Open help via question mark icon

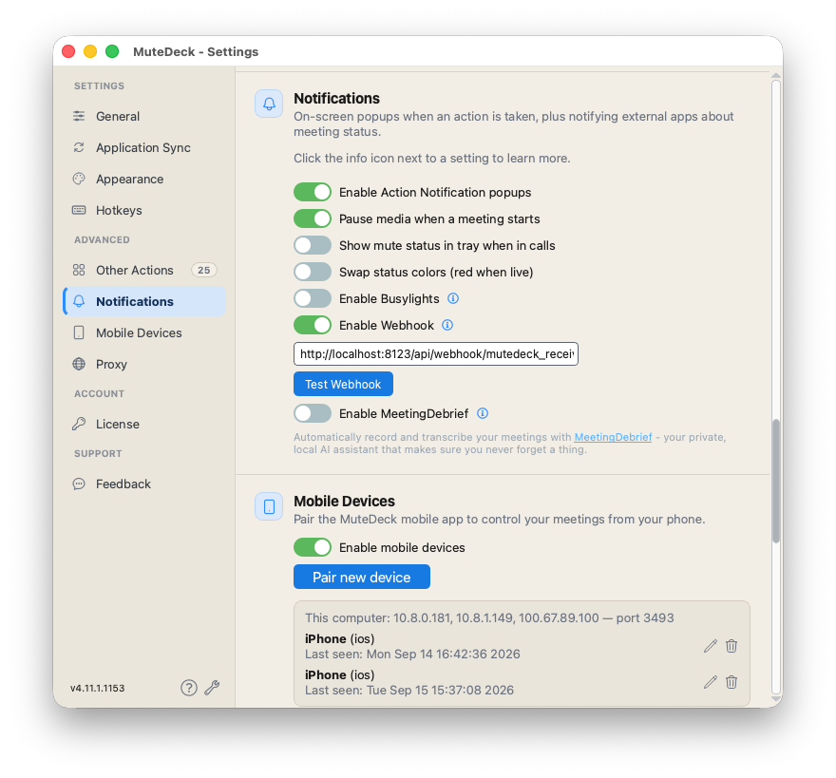[x=189, y=688]
